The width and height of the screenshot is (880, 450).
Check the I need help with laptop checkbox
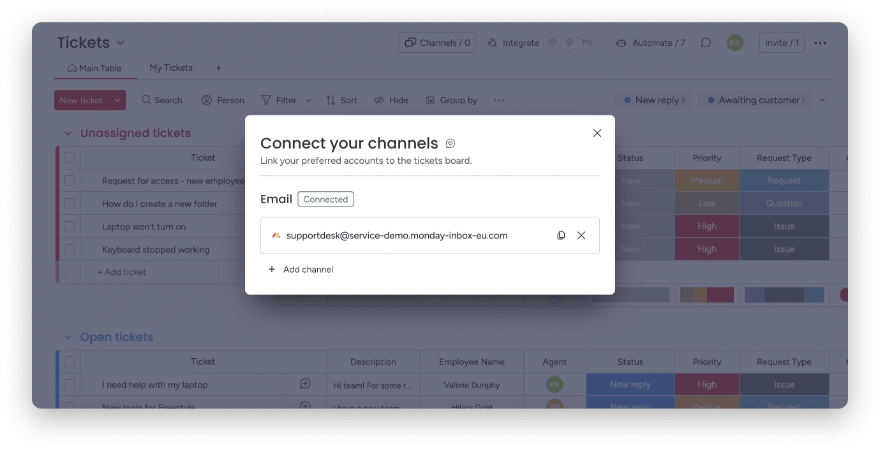tap(70, 384)
